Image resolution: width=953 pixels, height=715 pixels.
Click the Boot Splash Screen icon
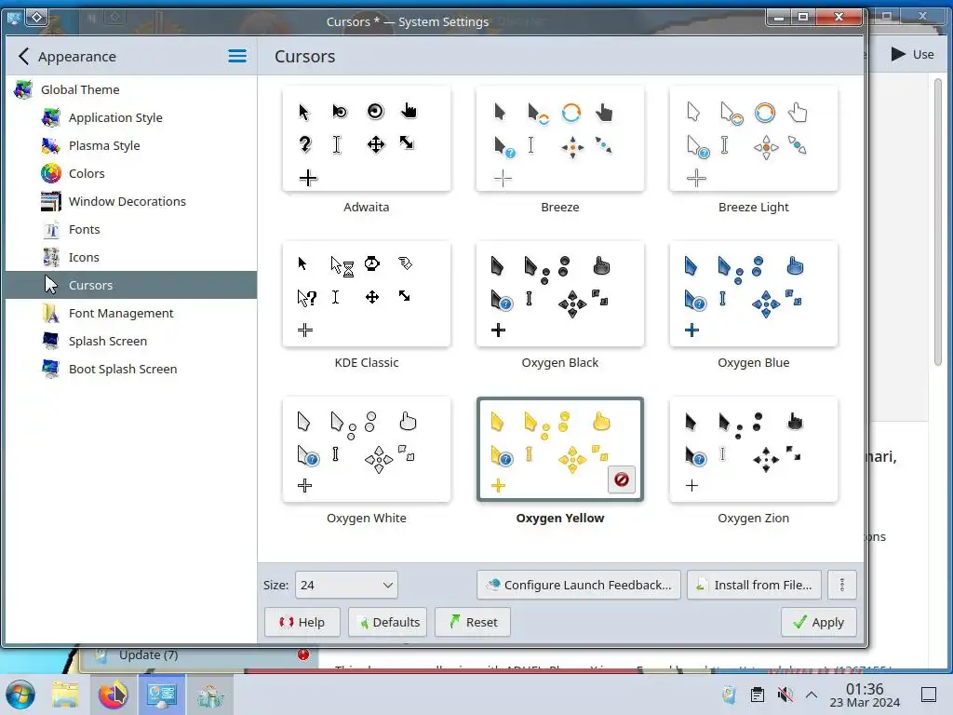[51, 369]
